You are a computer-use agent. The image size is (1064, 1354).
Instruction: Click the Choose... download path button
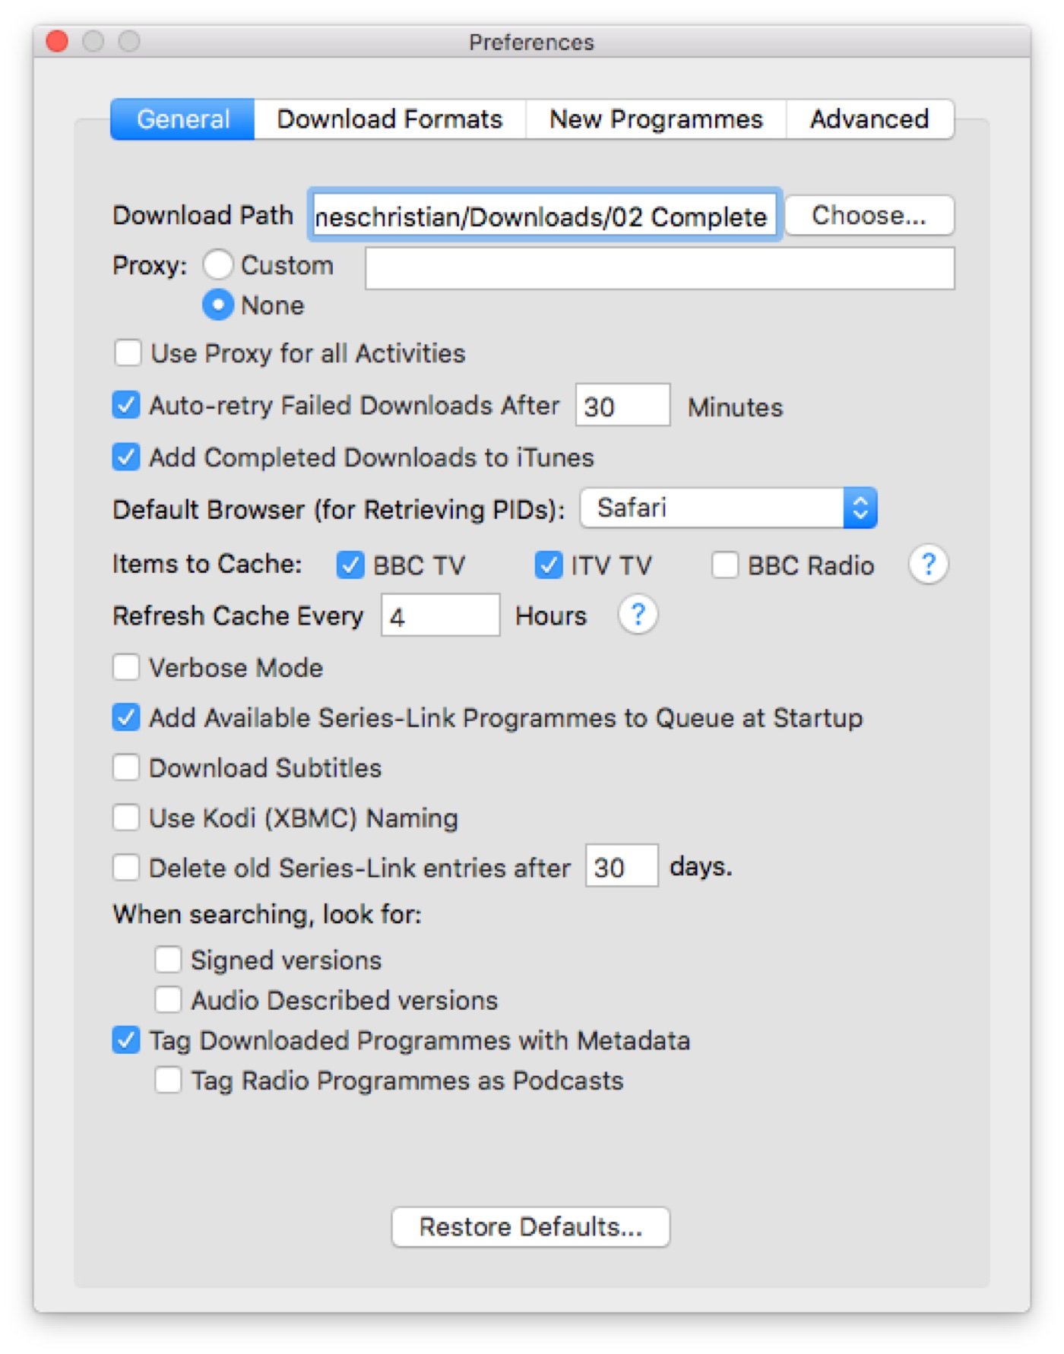868,216
